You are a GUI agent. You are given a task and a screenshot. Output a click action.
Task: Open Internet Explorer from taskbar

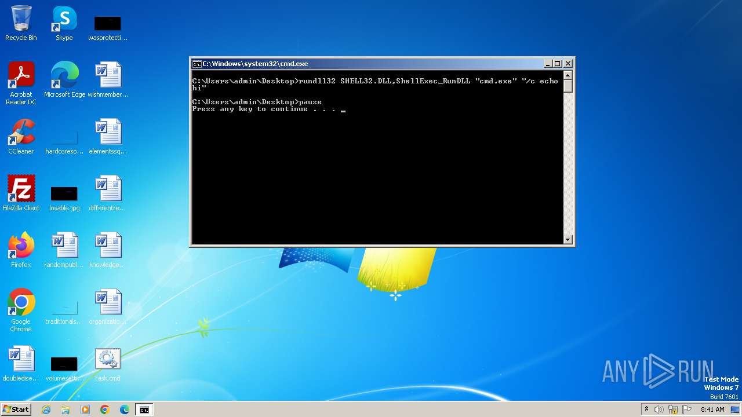pyautogui.click(x=46, y=409)
